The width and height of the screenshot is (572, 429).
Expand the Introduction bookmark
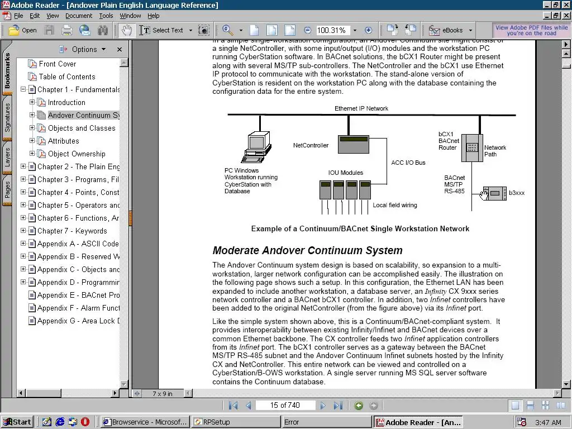pos(32,102)
